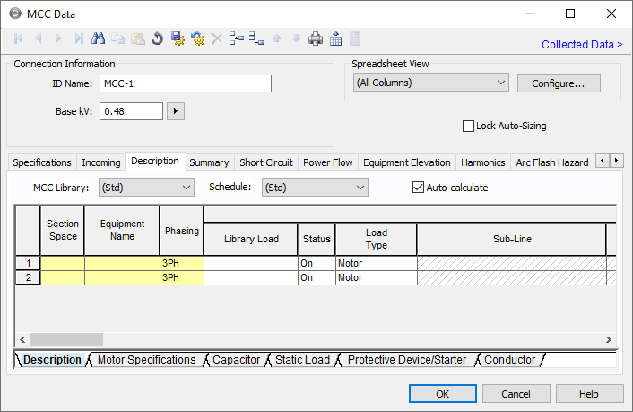Open the Collected Data link
This screenshot has width=633, height=412.
coord(582,45)
